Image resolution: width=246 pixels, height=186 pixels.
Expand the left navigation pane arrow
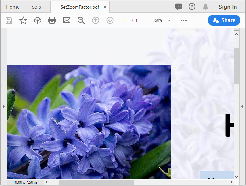(4, 107)
